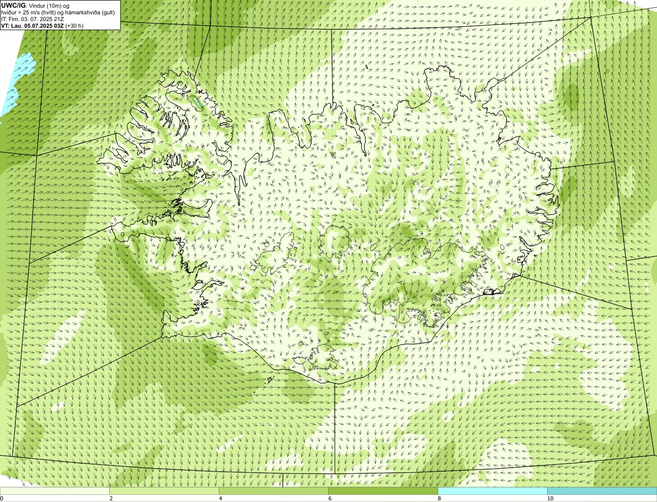Click the pale yellow 0–2 colorbar segment
The height and width of the screenshot is (502, 657).
55,491
